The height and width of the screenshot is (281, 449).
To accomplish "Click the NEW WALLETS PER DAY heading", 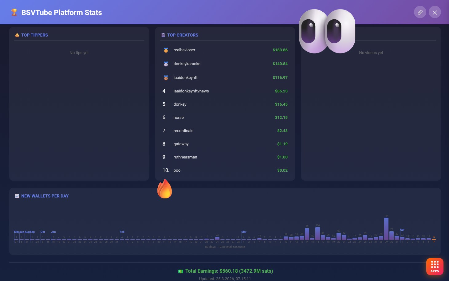I will point(45,196).
